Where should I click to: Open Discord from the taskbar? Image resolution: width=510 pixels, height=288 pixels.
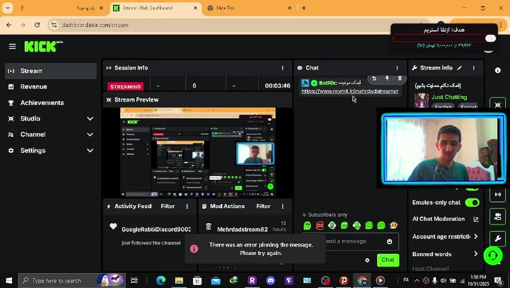coord(271,280)
